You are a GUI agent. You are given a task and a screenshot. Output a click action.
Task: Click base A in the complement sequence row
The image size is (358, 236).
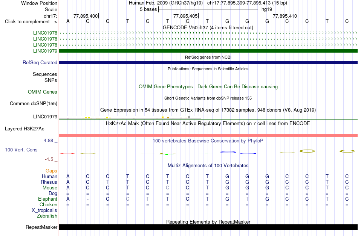tap(68, 21)
